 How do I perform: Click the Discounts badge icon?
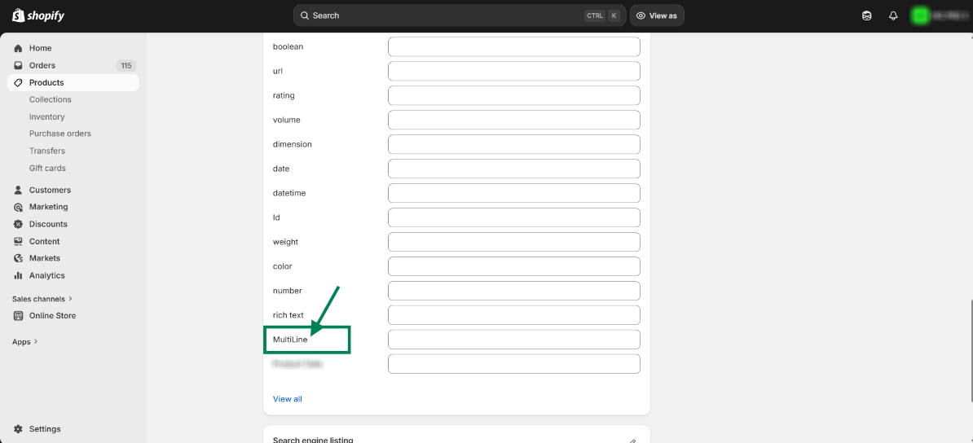[18, 224]
